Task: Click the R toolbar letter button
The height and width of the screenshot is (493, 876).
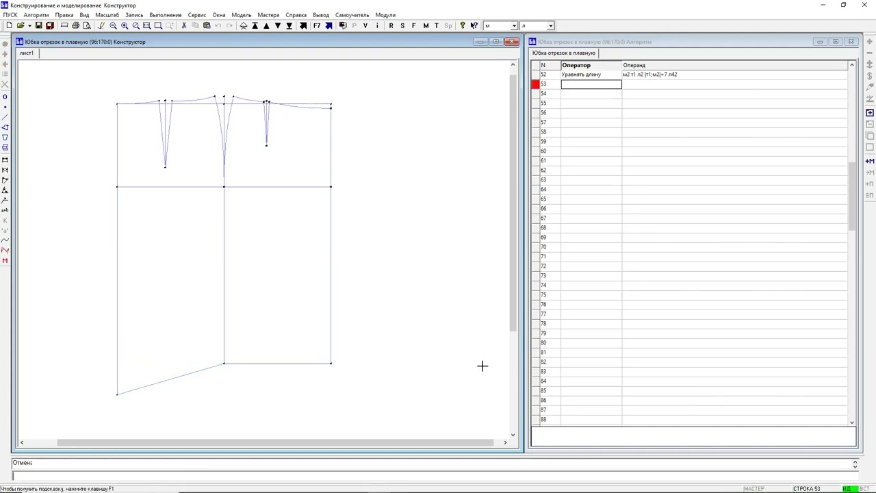Action: click(x=391, y=25)
